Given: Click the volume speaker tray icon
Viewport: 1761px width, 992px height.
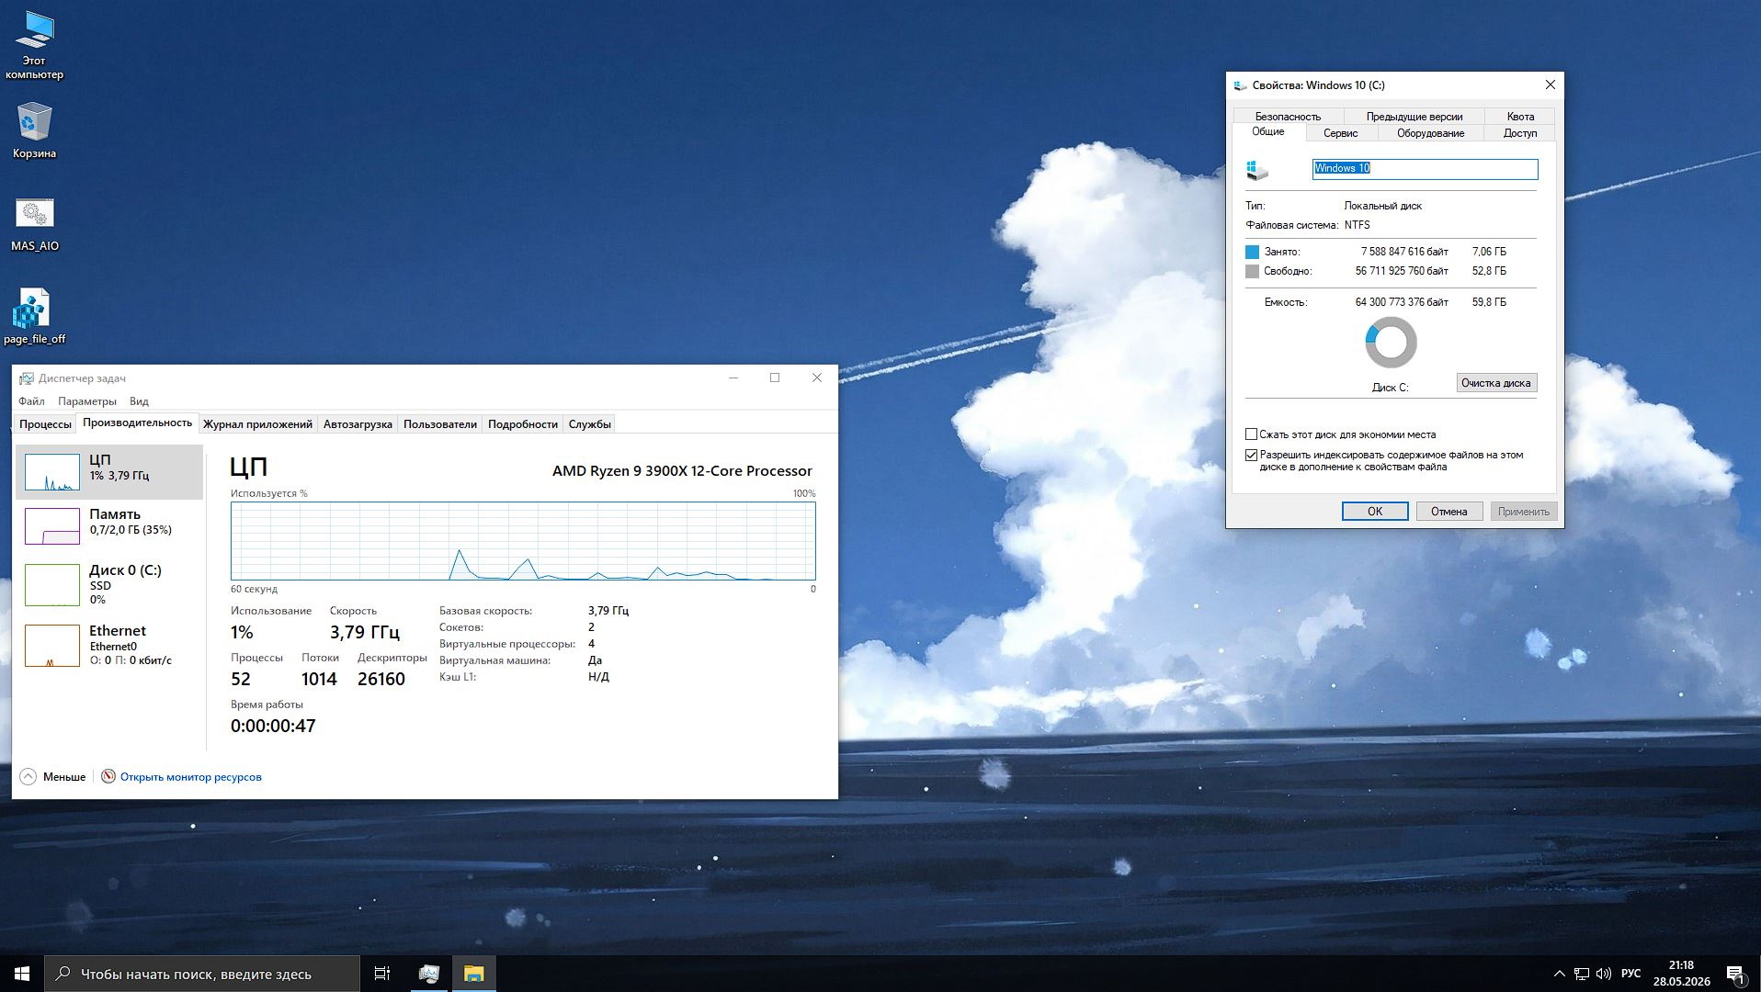Looking at the screenshot, I should (x=1604, y=974).
